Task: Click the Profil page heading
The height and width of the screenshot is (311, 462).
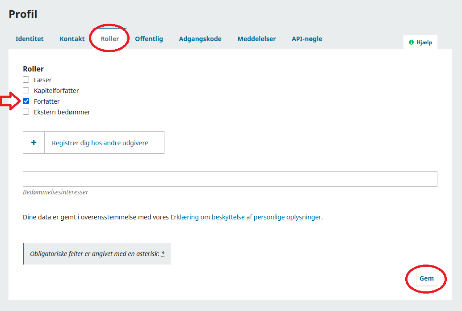Action: [23, 14]
